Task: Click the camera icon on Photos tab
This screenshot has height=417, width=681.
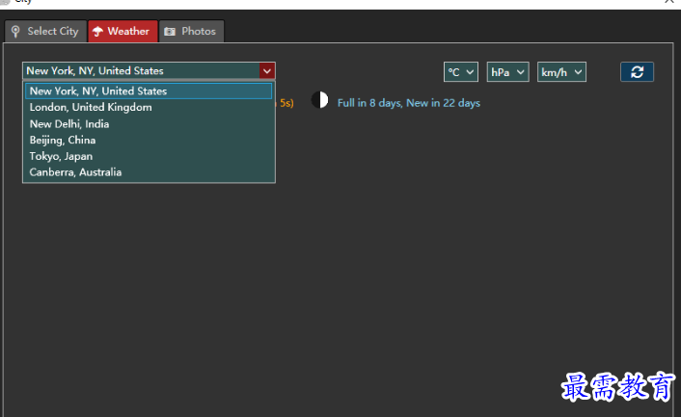Action: point(170,32)
